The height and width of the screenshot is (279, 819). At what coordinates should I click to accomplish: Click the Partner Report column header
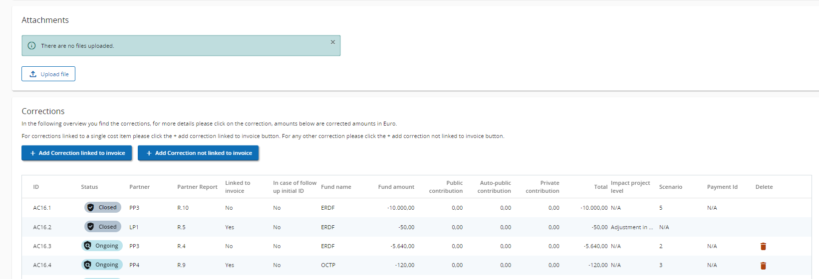point(197,187)
